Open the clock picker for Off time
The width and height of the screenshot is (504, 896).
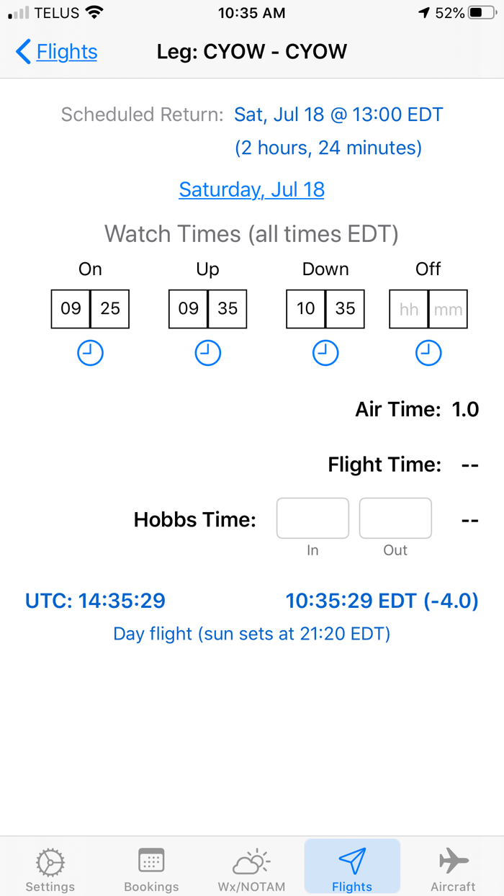(x=428, y=353)
